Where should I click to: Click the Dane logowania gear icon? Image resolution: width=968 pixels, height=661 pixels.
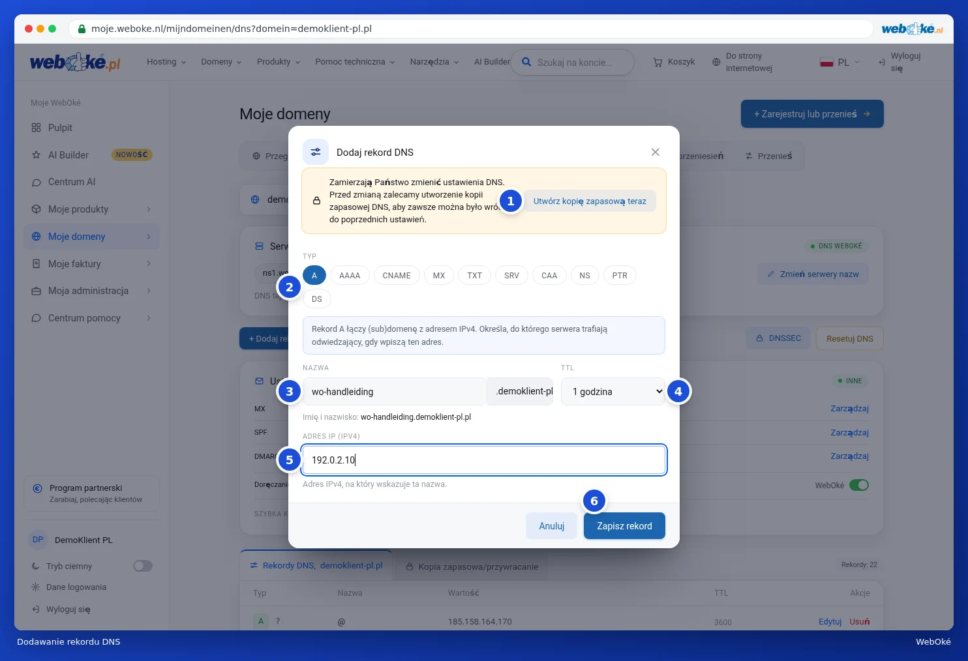point(36,587)
